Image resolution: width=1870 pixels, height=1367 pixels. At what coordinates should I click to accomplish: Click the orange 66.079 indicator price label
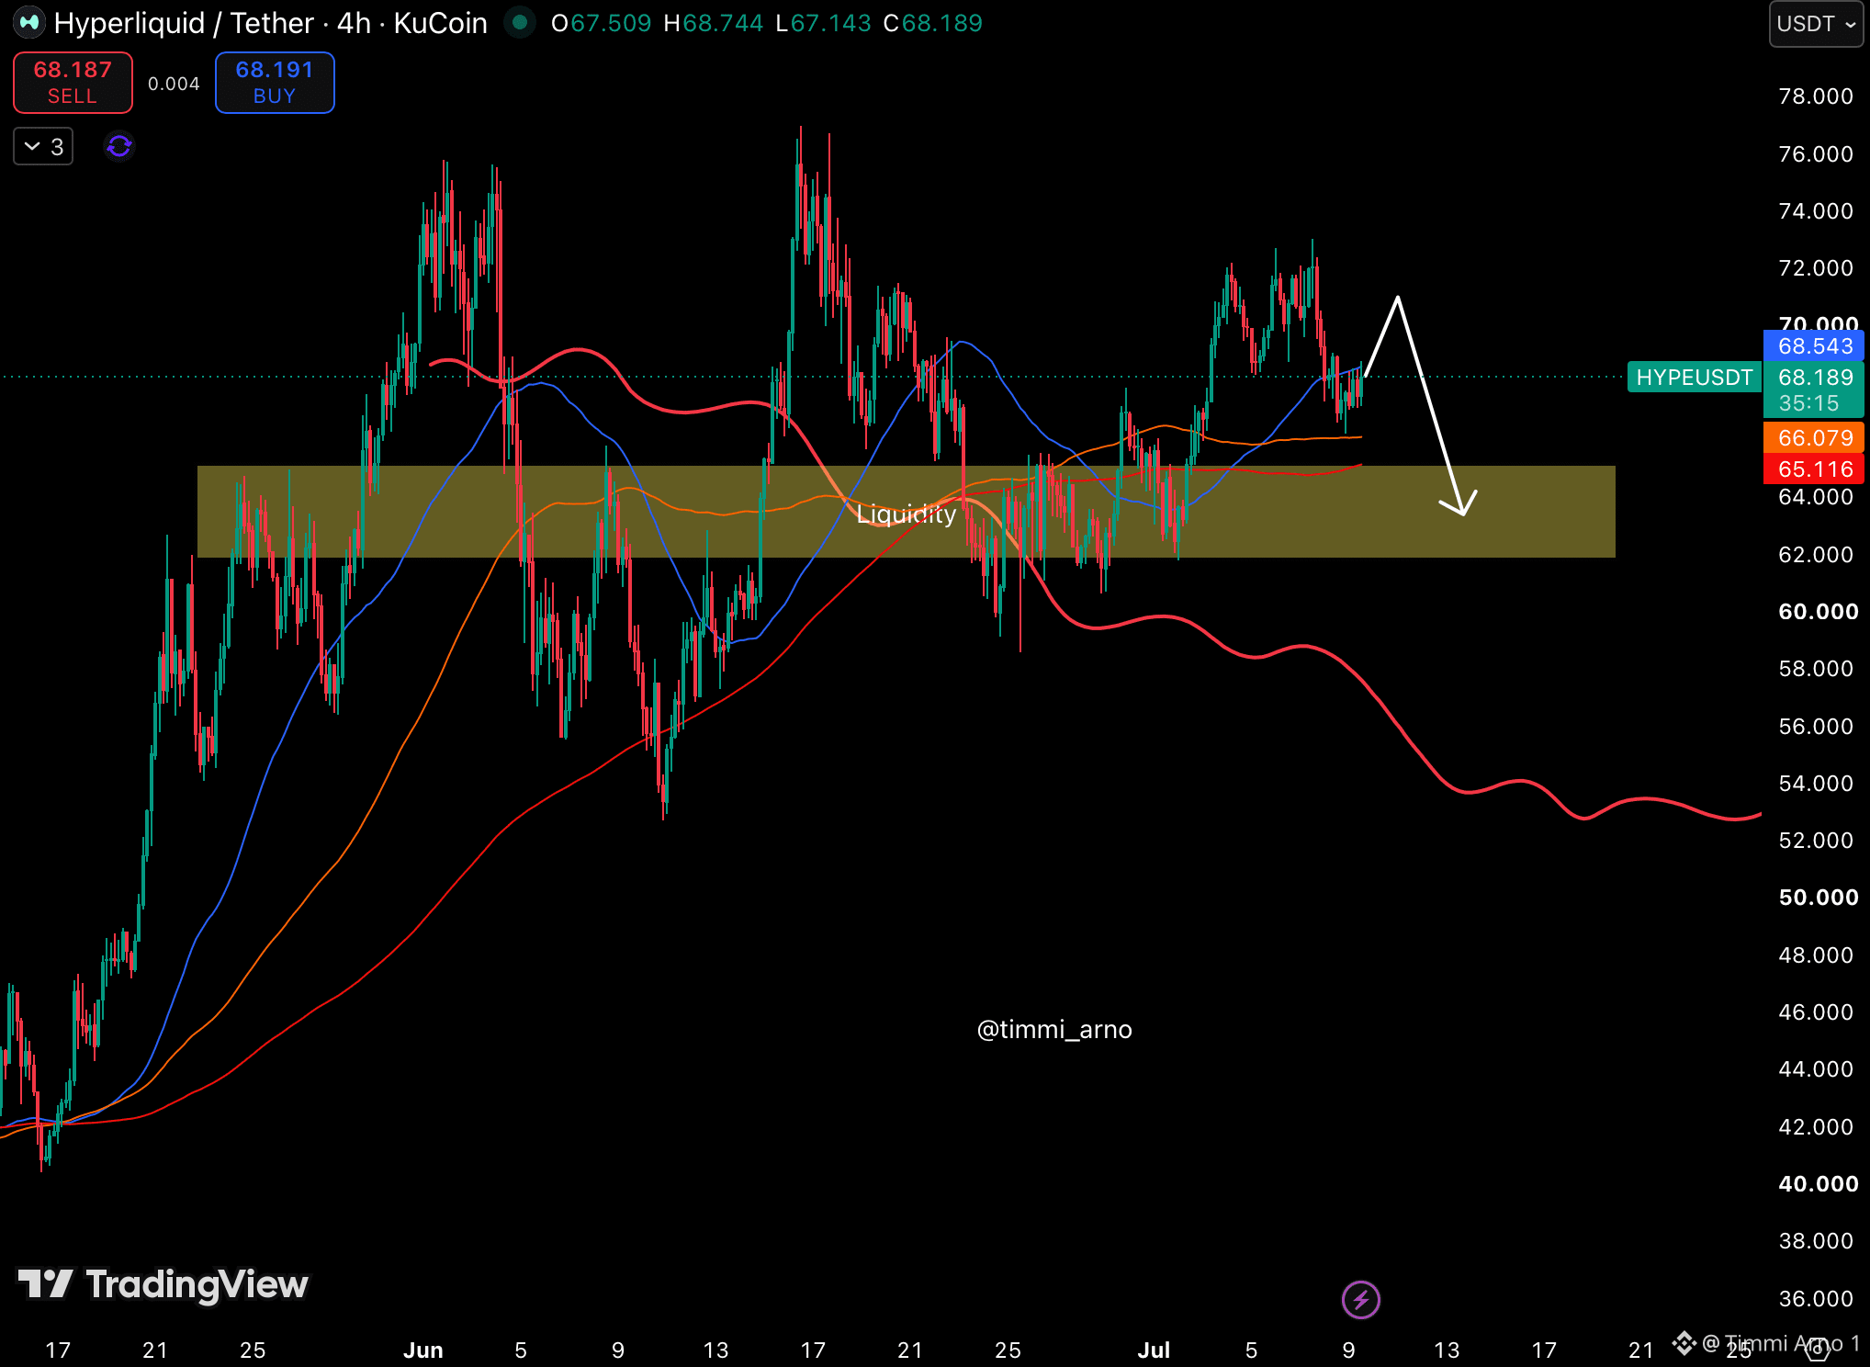click(1814, 438)
